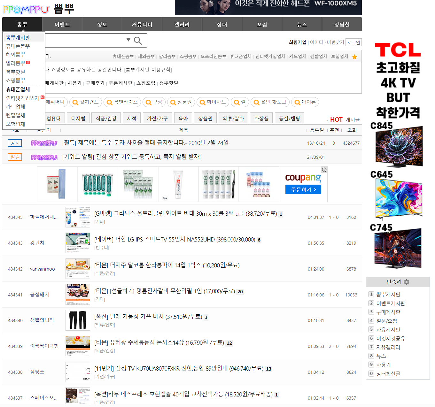This screenshot has width=435, height=407.
Task: Select 인터넷가입업체 in dropdown menu
Action: pos(23,98)
